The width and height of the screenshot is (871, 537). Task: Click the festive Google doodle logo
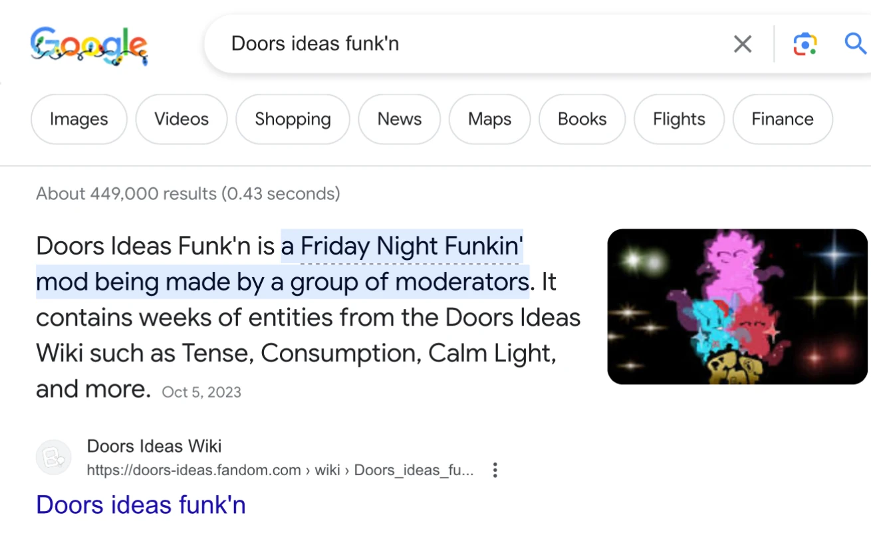[x=88, y=45]
